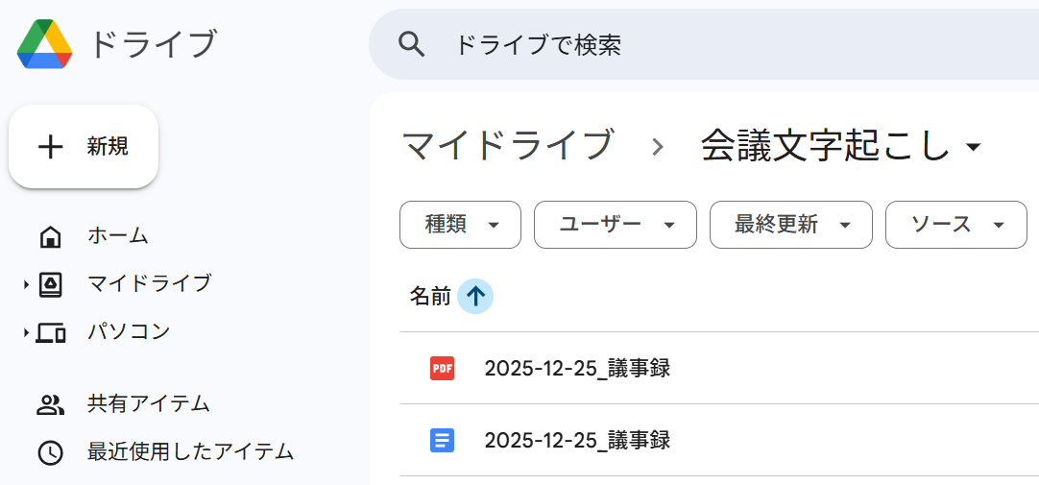Go to マイドライブ in breadcrumb
This screenshot has width=1039, height=485.
(507, 146)
